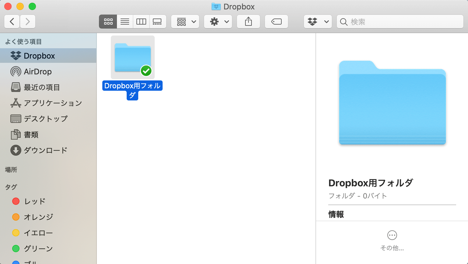The height and width of the screenshot is (264, 468).
Task: Select the グリーン tag
Action: coord(48,249)
